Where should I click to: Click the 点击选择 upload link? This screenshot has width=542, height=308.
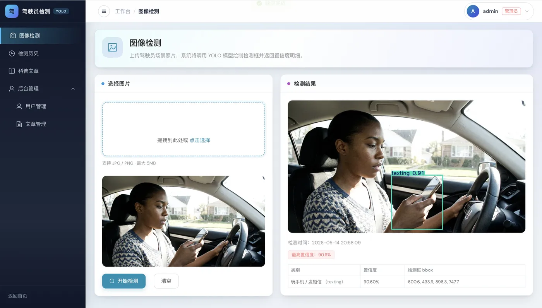200,140
